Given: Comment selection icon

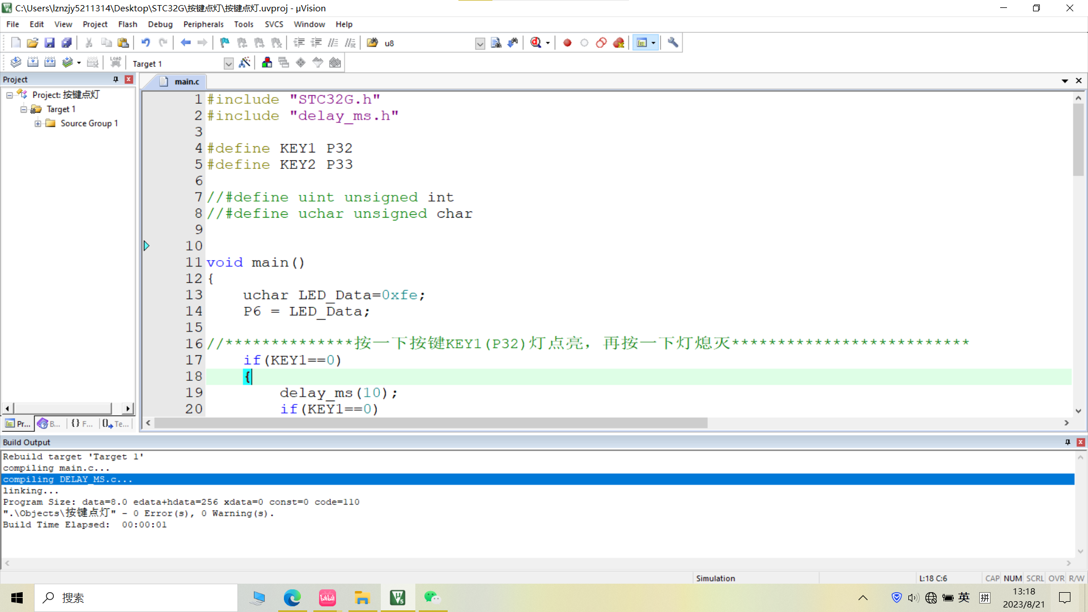Looking at the screenshot, I should [333, 42].
